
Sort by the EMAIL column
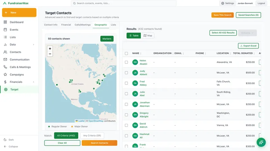(x=179, y=53)
